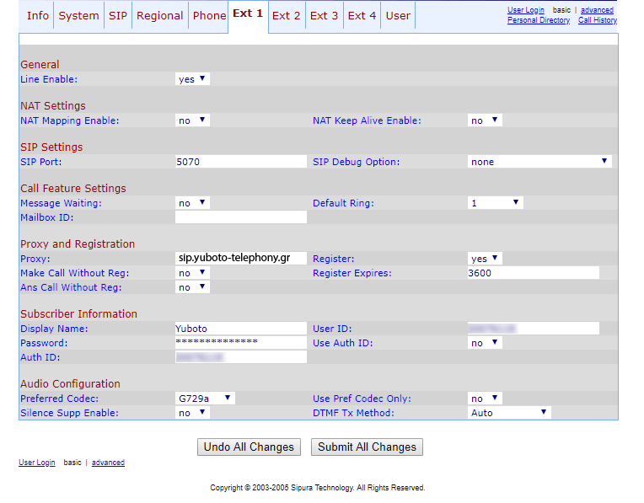Switch to the Ext 2 tab
The width and height of the screenshot is (644, 503).
[287, 16]
